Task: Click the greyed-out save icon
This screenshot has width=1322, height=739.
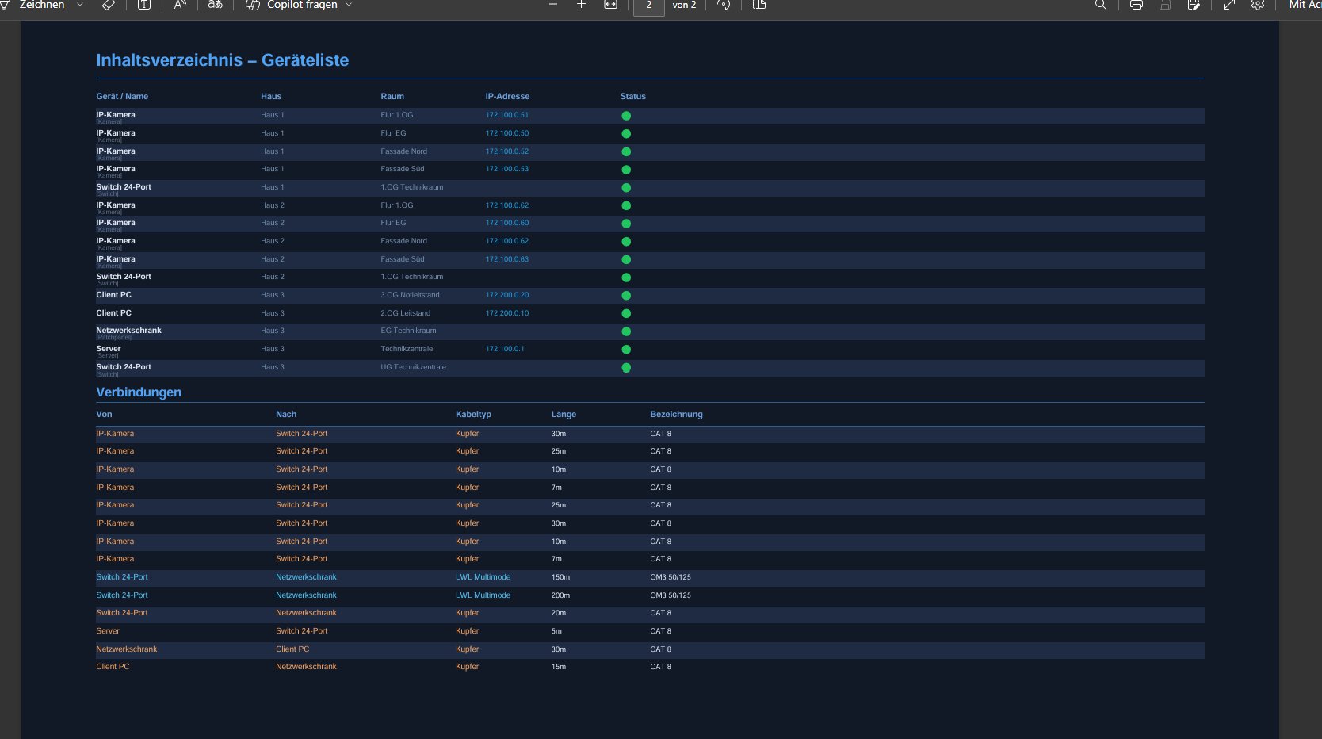Action: point(1165,5)
